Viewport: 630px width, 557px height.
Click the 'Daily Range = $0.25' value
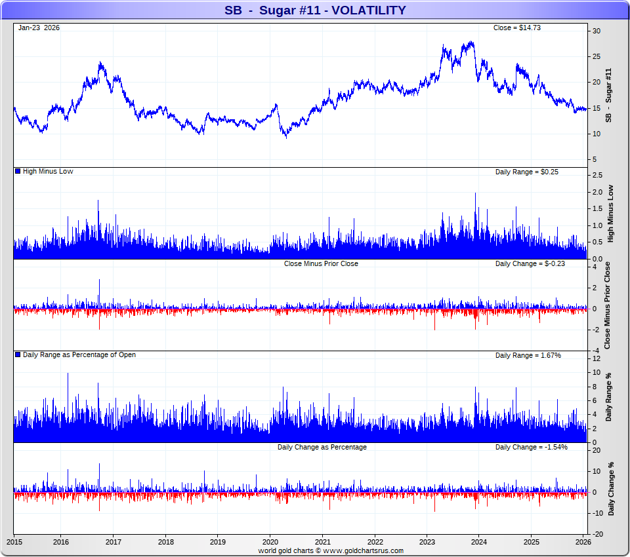pyautogui.click(x=527, y=172)
